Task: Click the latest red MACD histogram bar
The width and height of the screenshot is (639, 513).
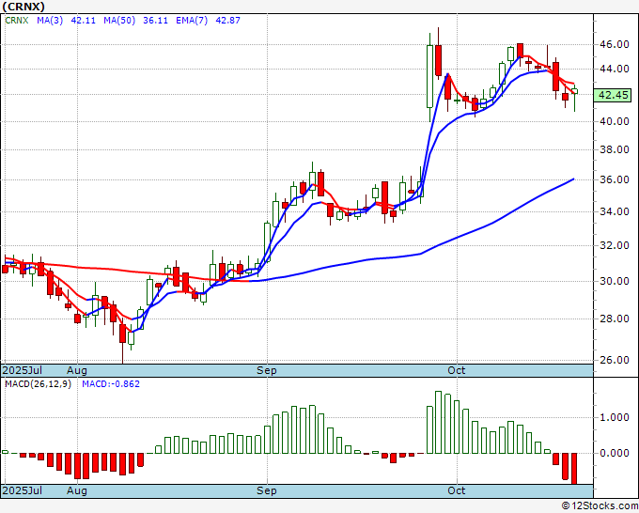Action: tap(574, 468)
